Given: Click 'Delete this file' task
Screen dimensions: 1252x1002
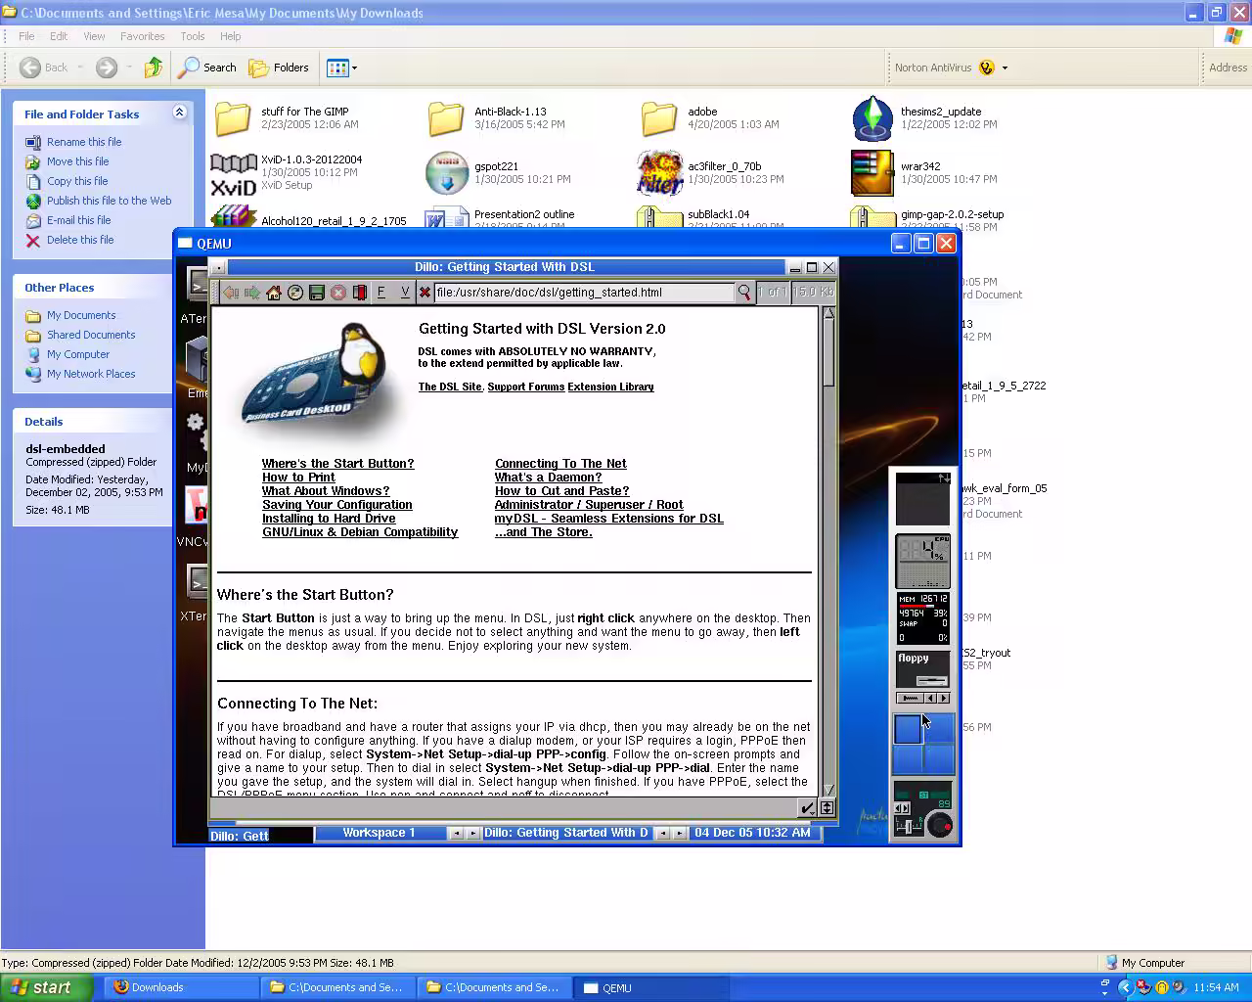Looking at the screenshot, I should tap(80, 240).
